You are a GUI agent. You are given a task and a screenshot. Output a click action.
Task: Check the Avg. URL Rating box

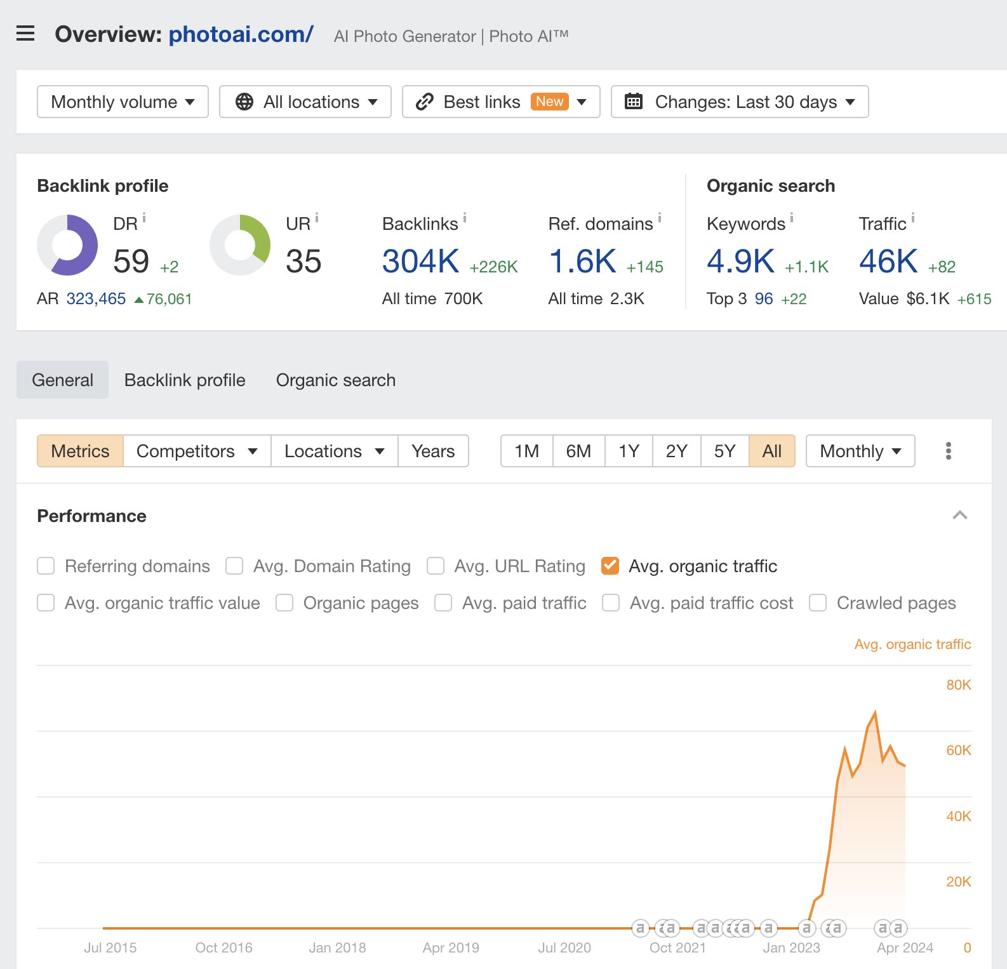click(436, 566)
